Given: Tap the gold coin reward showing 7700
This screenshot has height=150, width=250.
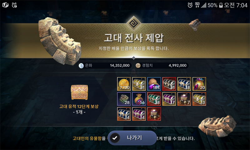Looking at the screenshot, I should coord(124,84).
